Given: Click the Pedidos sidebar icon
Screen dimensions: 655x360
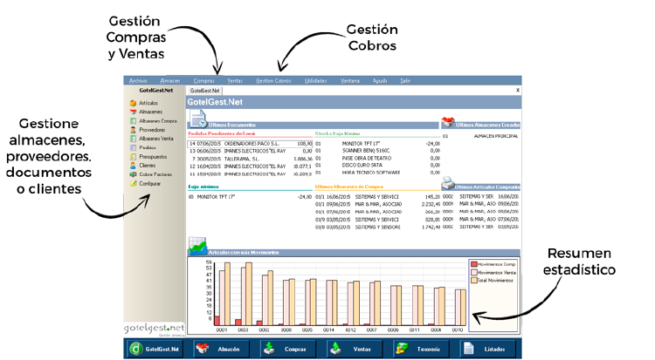Looking at the screenshot, I should [x=133, y=147].
